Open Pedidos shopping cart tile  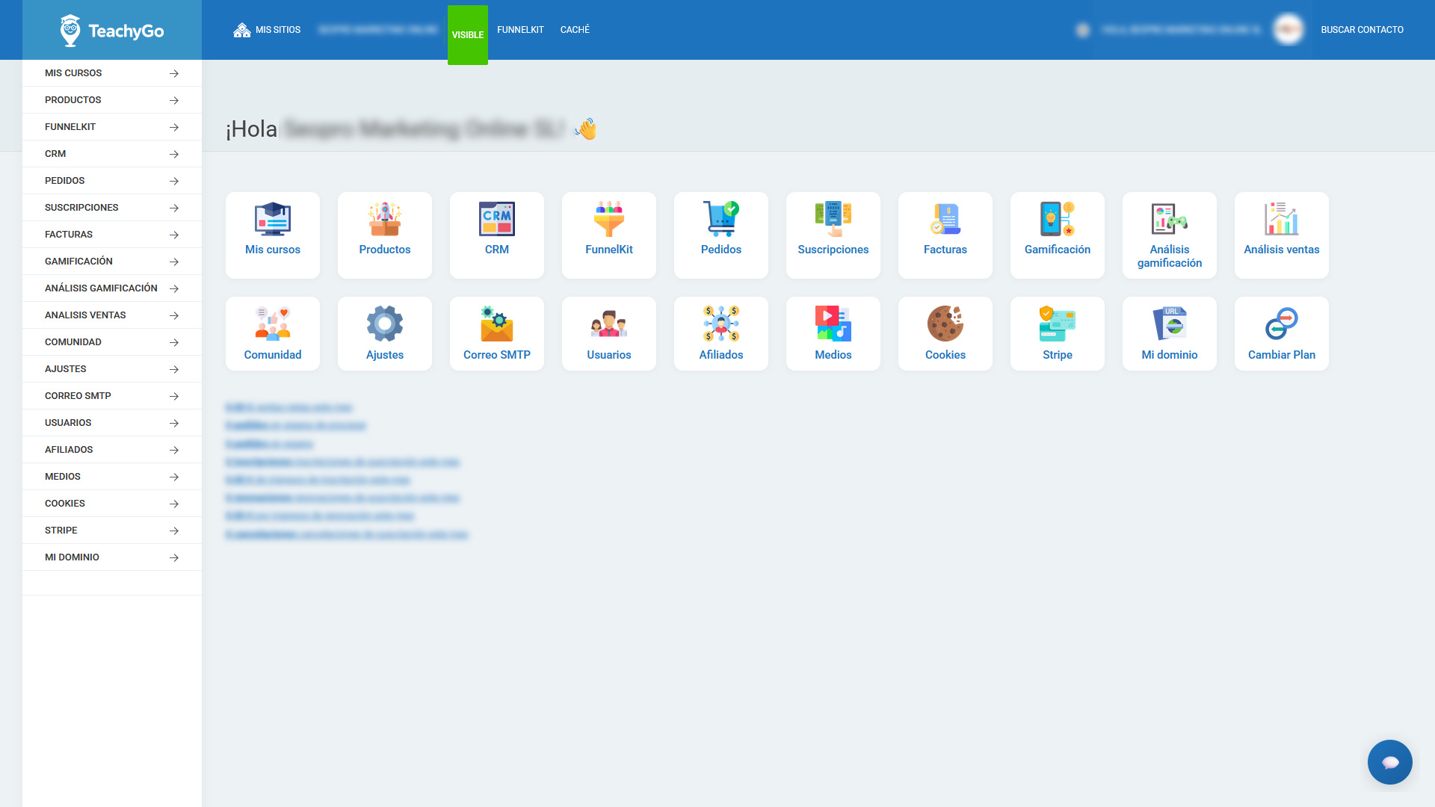click(x=721, y=235)
